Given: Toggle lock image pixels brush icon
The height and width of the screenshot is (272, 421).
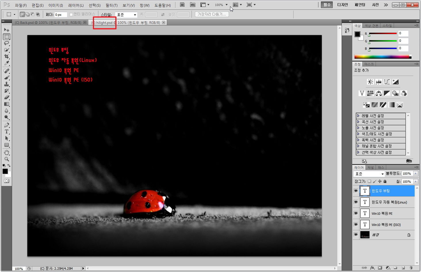Looking at the screenshot, I should coord(374,181).
